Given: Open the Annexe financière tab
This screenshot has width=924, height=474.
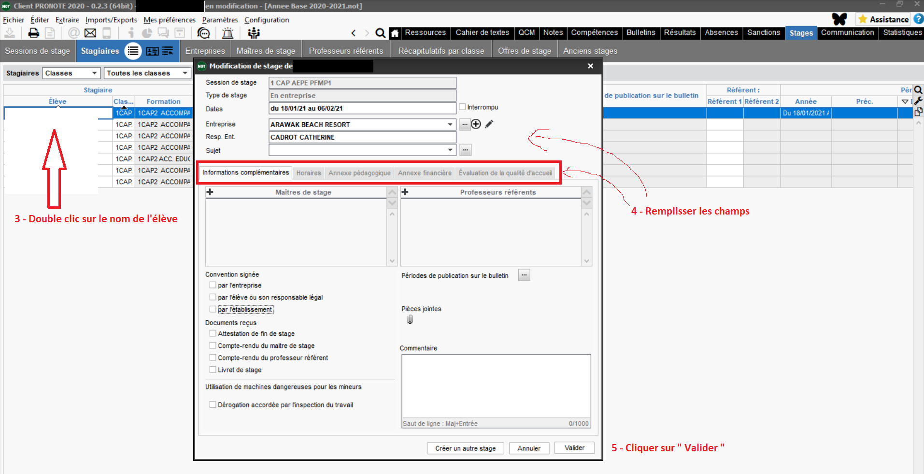Looking at the screenshot, I should [425, 173].
